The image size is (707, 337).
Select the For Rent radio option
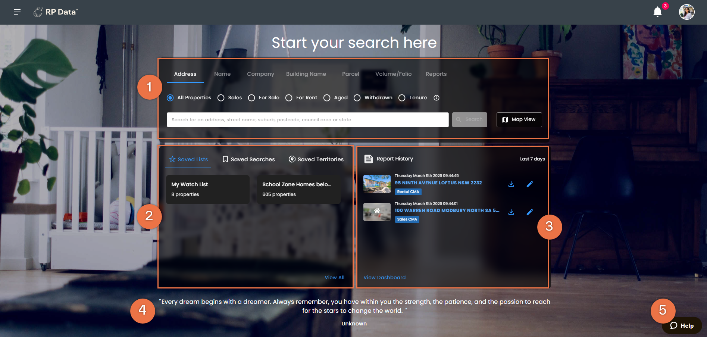click(289, 98)
